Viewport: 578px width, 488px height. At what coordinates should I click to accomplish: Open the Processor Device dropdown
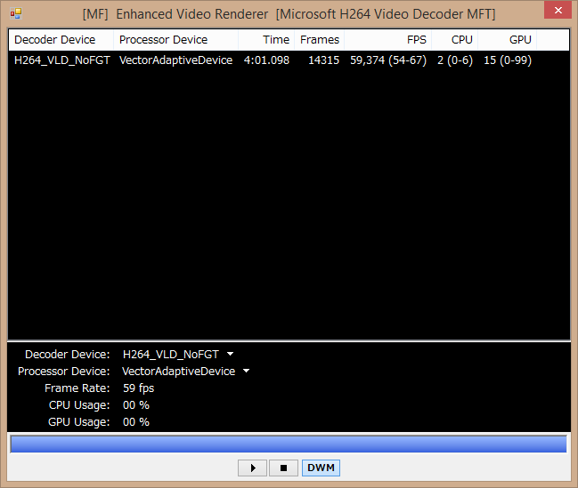(246, 371)
